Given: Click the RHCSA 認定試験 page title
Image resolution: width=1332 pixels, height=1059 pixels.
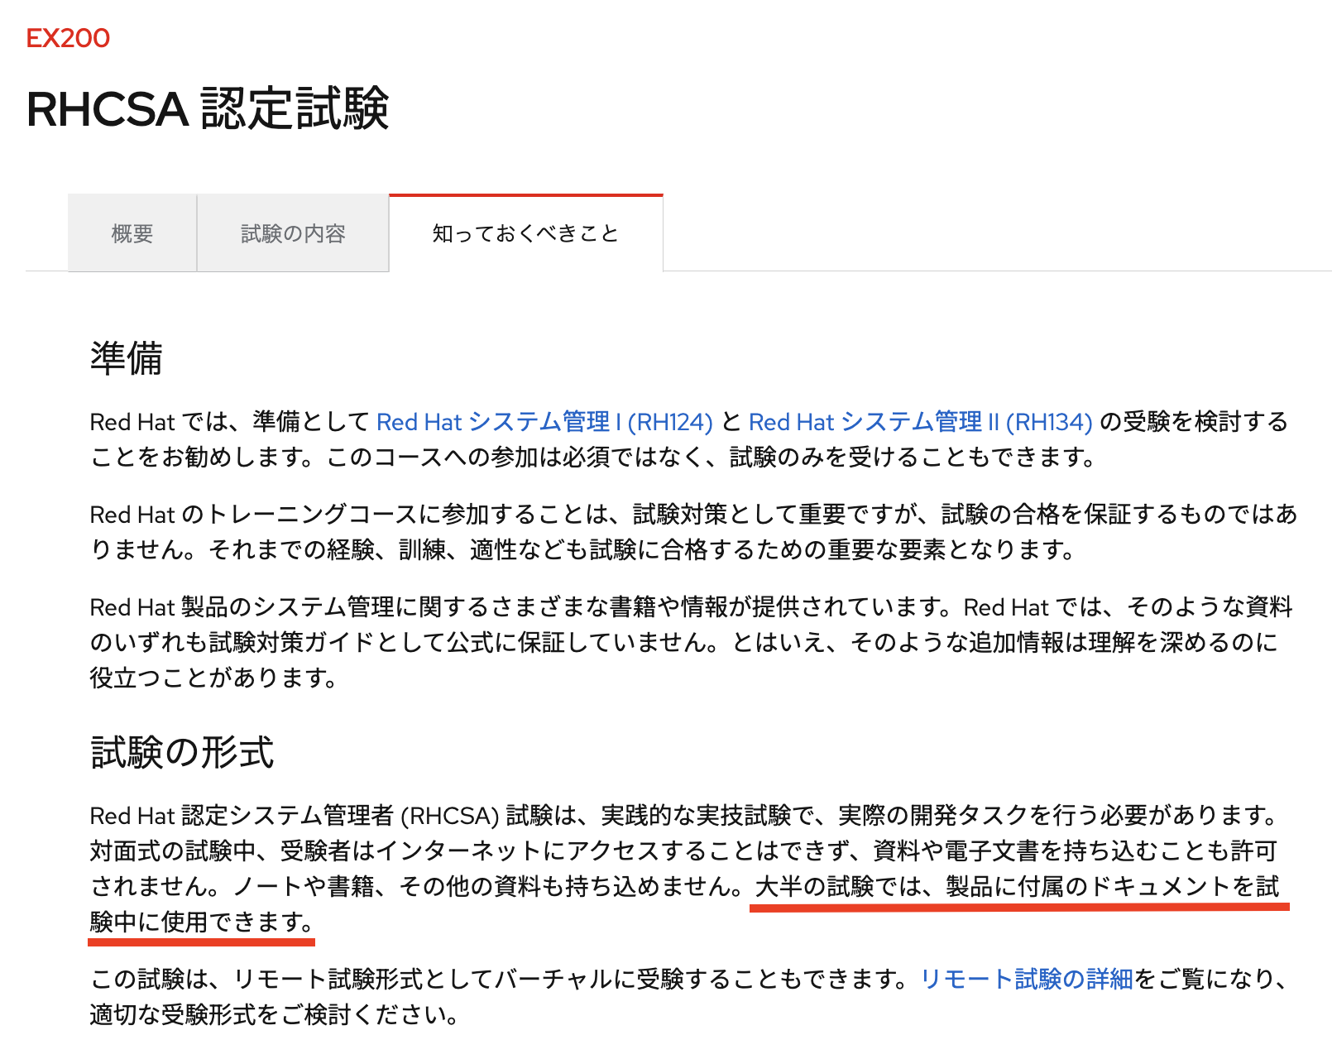Looking at the screenshot, I should point(211,108).
